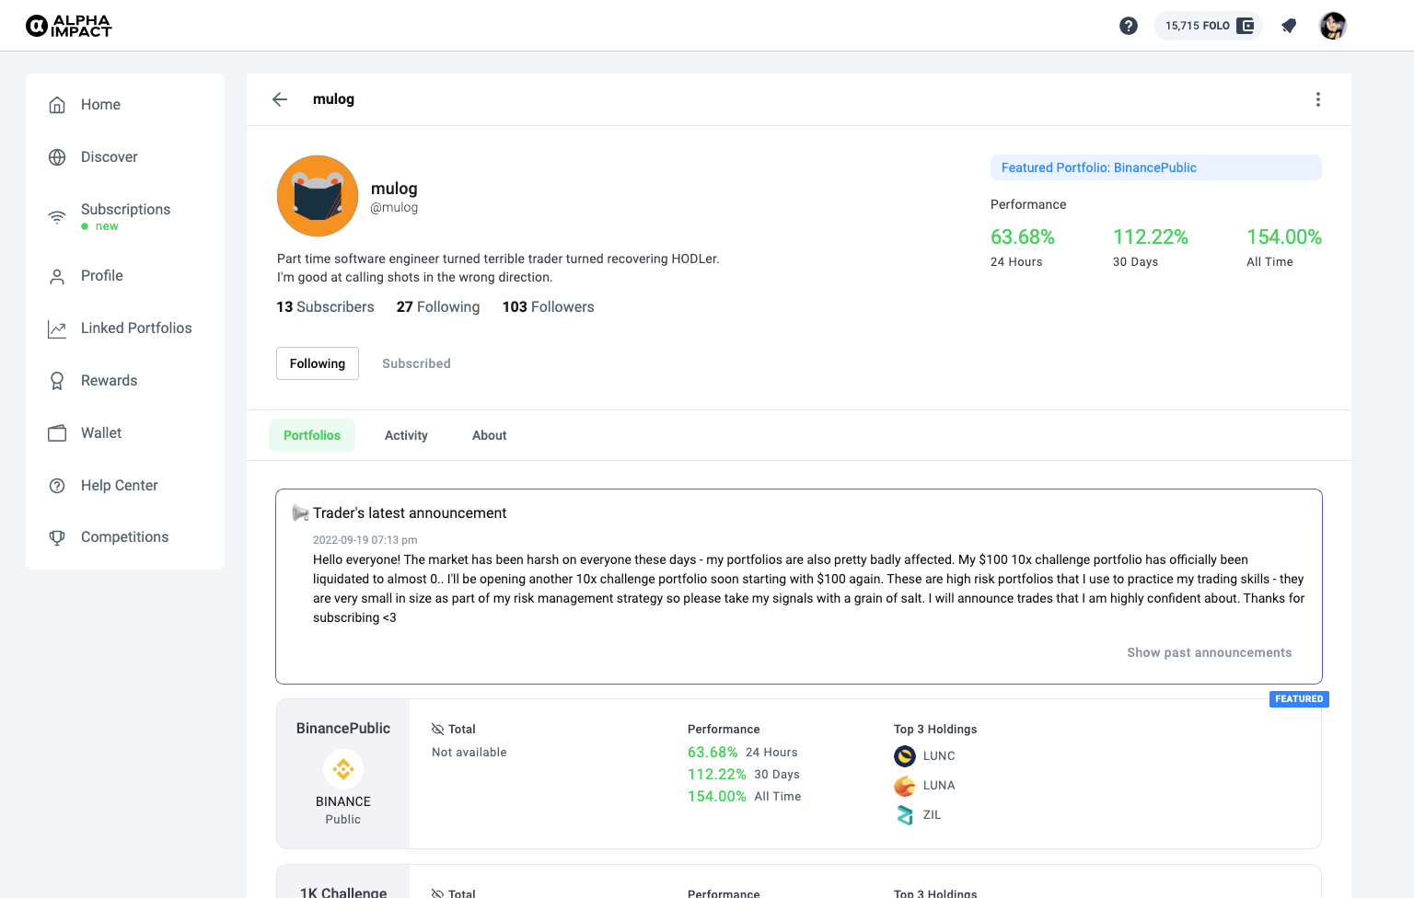Click the @mulog handle

[394, 208]
